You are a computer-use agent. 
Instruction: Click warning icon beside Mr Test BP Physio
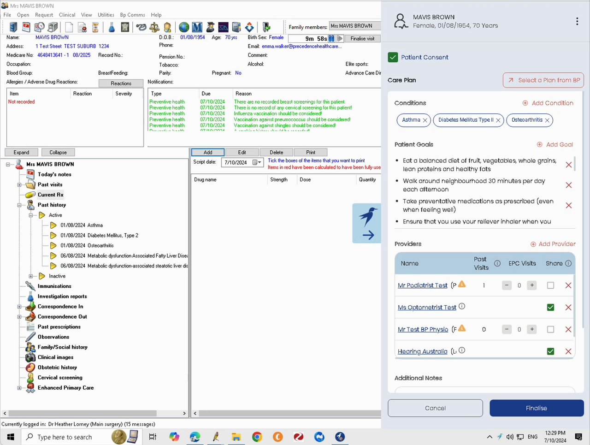coord(461,328)
